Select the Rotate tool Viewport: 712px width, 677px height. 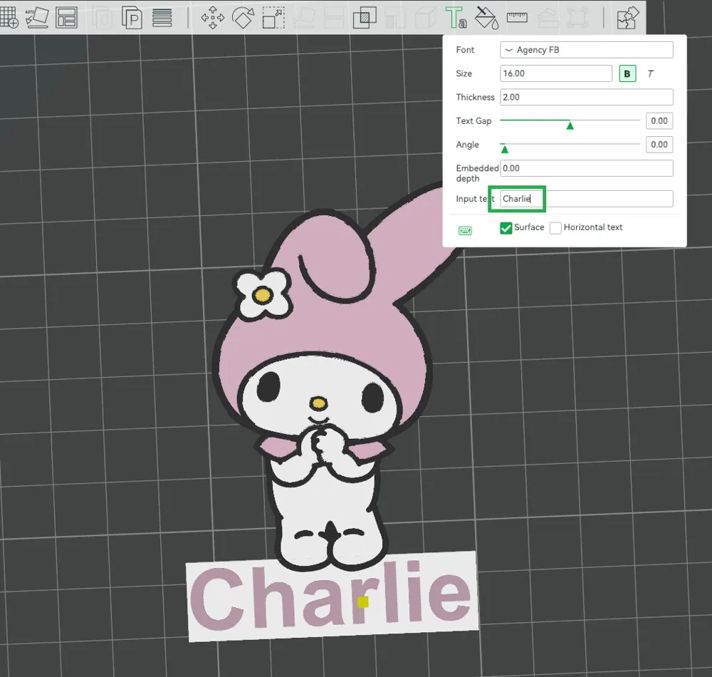click(243, 19)
